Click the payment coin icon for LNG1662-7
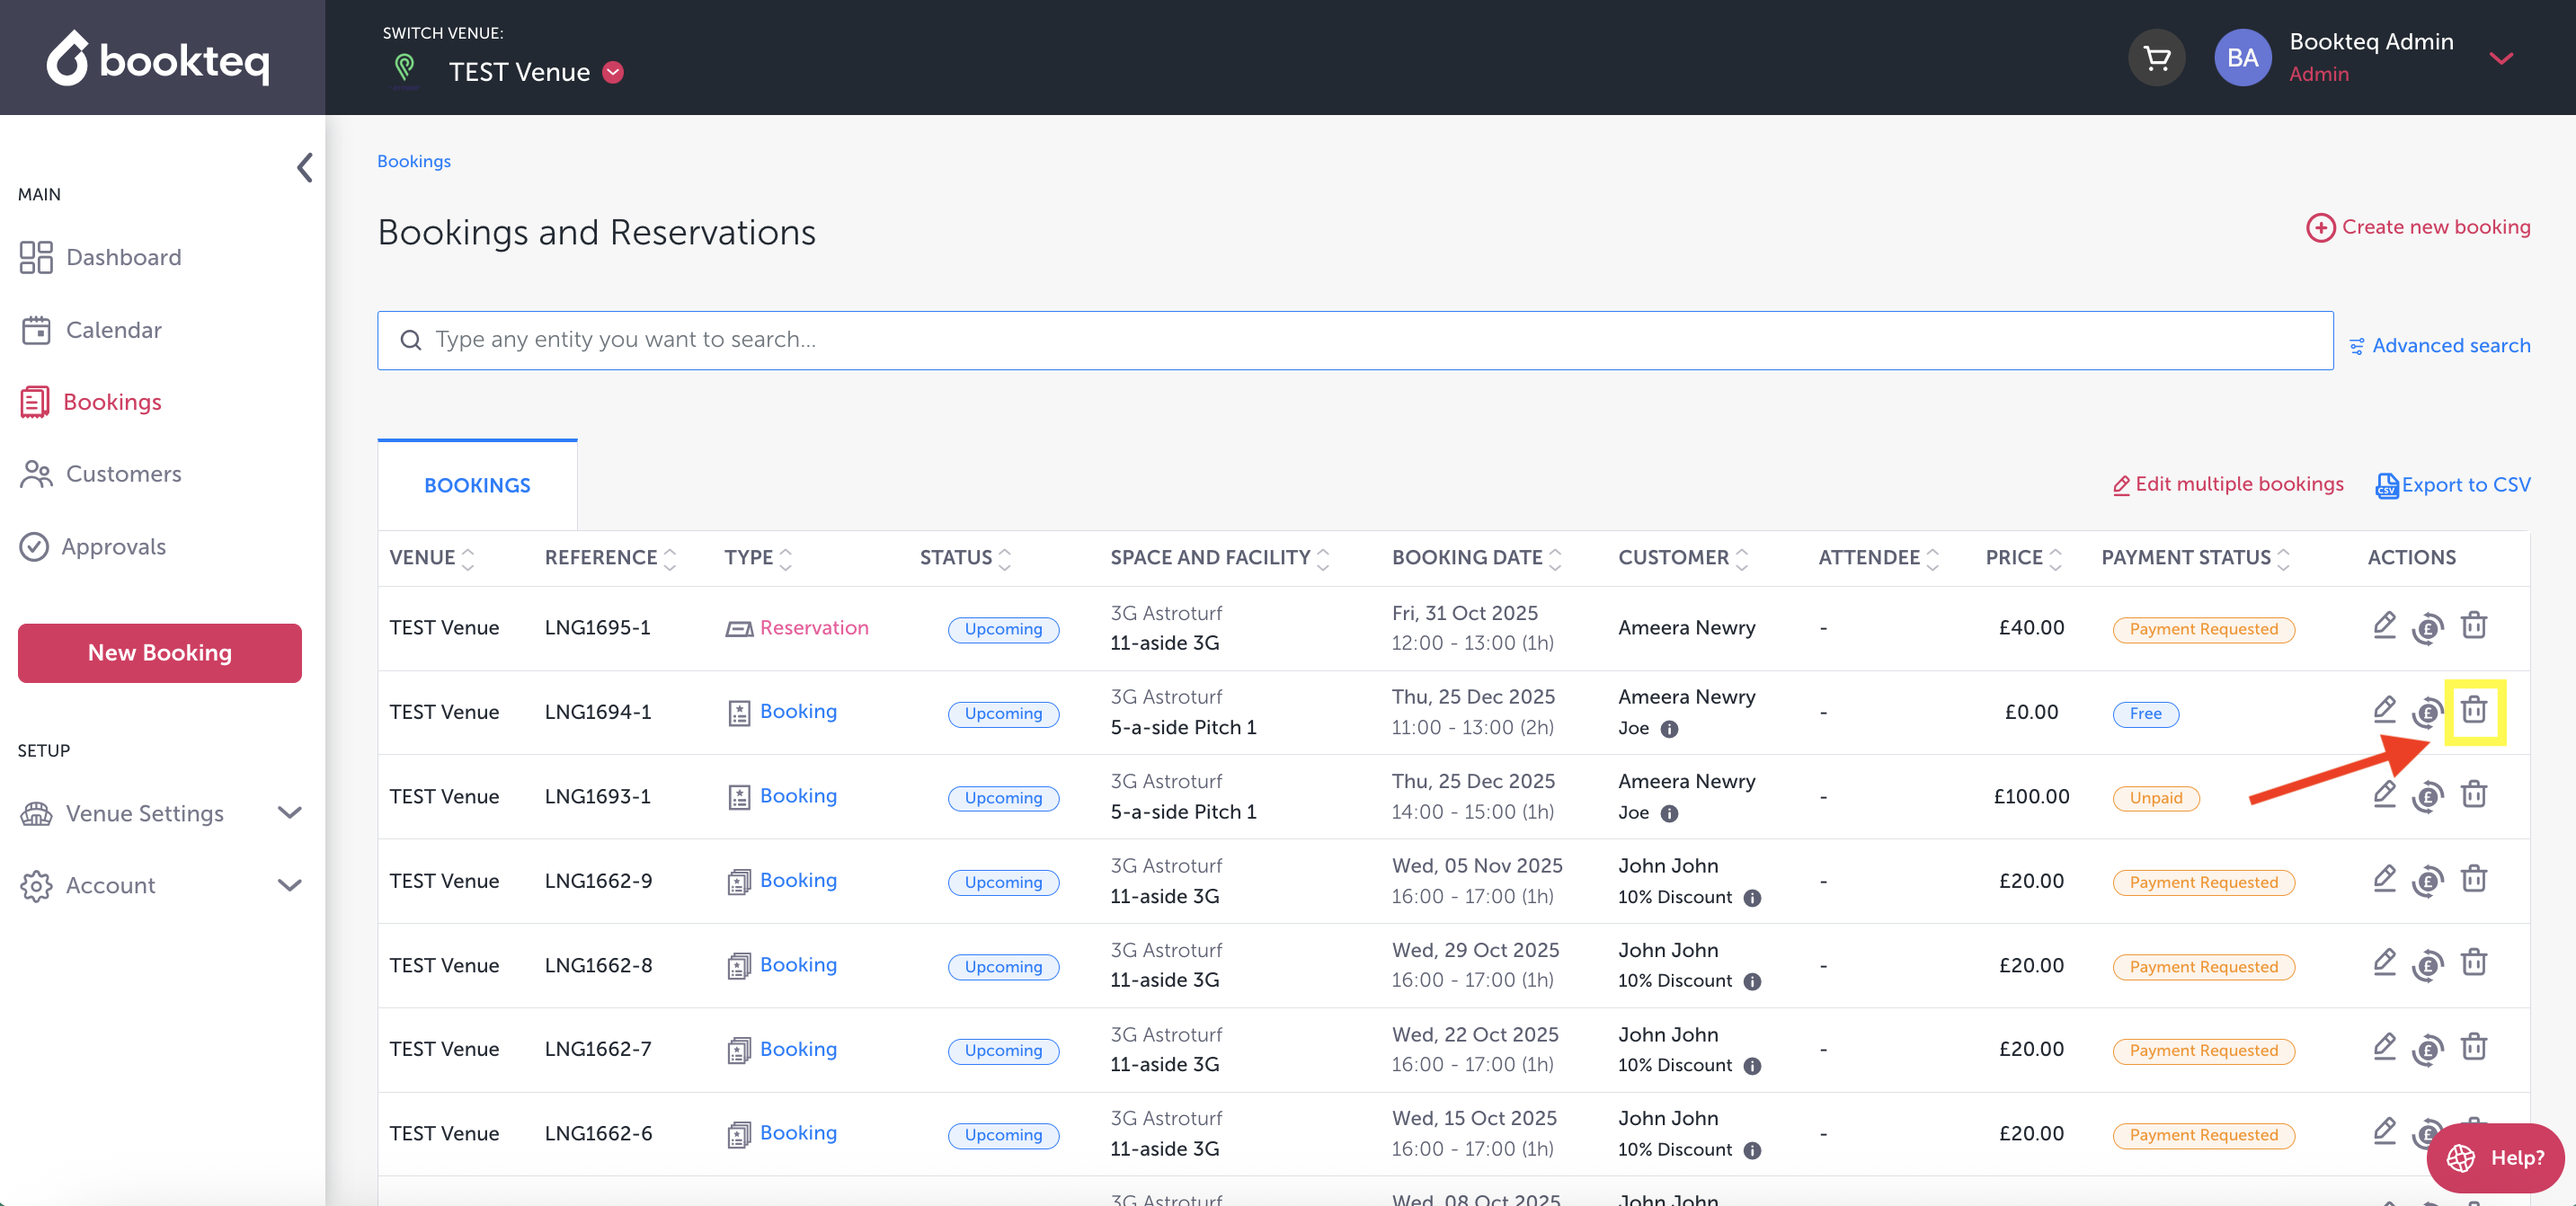 point(2427,1050)
